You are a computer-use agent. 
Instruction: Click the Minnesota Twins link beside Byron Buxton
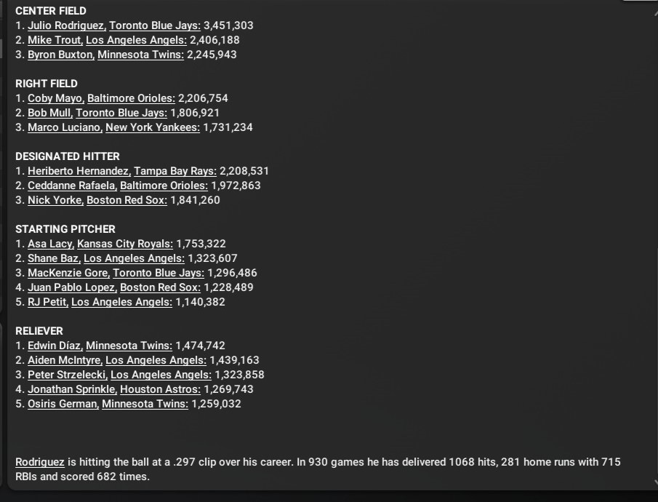(140, 55)
